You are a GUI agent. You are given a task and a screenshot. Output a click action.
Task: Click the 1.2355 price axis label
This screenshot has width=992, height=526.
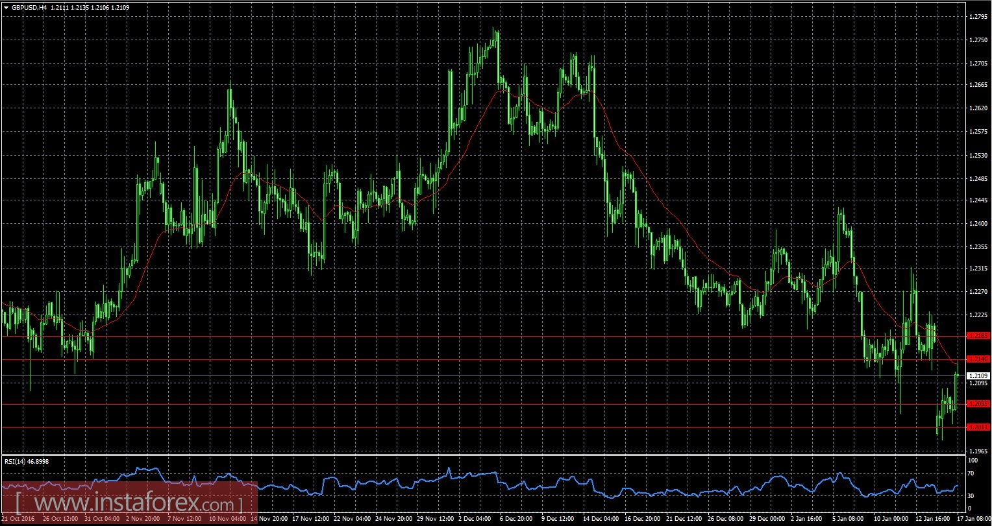point(978,247)
